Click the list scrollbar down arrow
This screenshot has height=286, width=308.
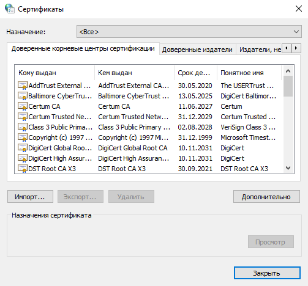288,168
